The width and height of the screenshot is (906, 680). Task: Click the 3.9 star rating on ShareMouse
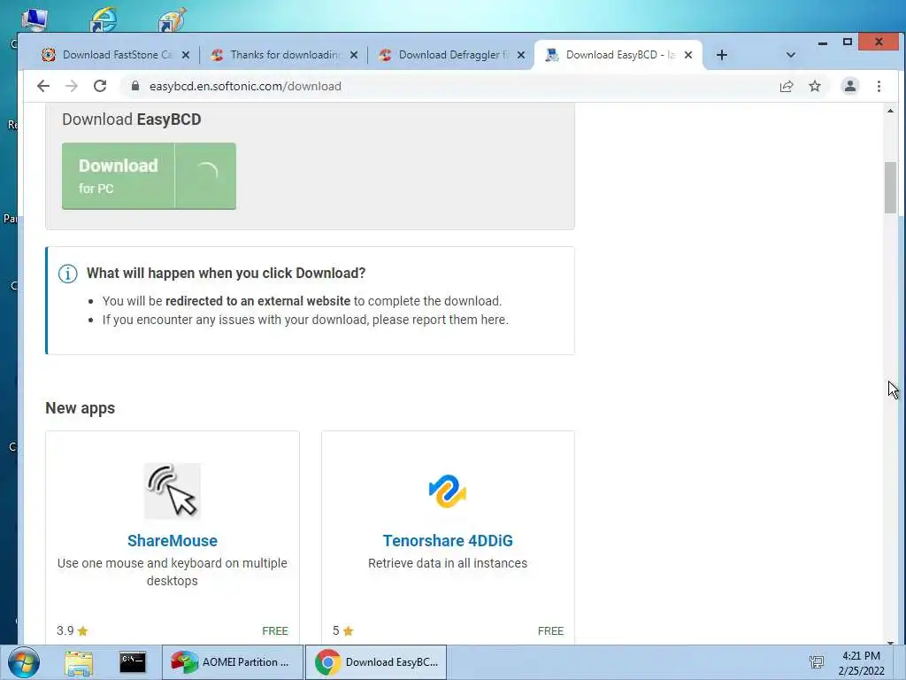tap(73, 630)
